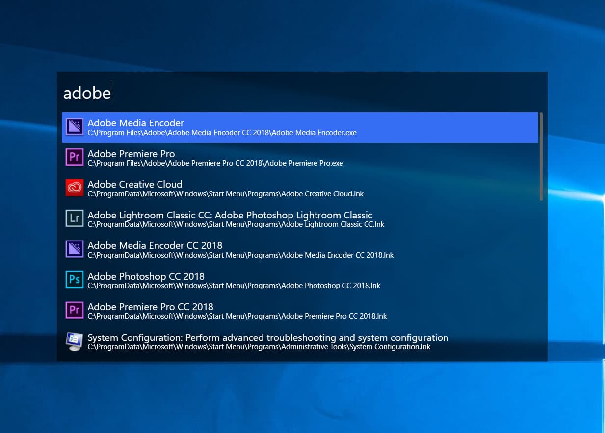
Task: Click the Lr Lightroom Classic icon
Action: 75,218
